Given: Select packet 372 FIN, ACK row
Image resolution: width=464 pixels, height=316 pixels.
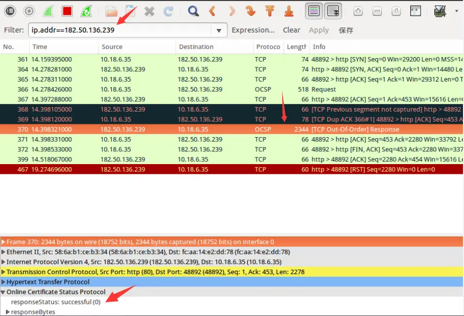Looking at the screenshot, I should (231, 149).
